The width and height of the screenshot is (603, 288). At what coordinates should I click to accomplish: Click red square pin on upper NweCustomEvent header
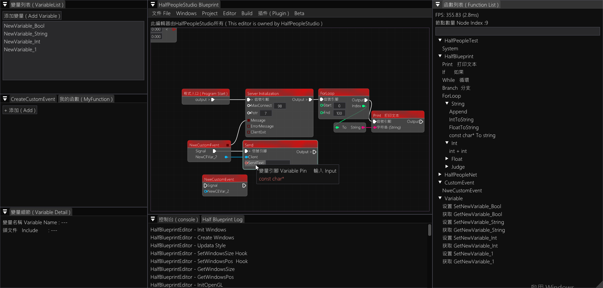(228, 145)
